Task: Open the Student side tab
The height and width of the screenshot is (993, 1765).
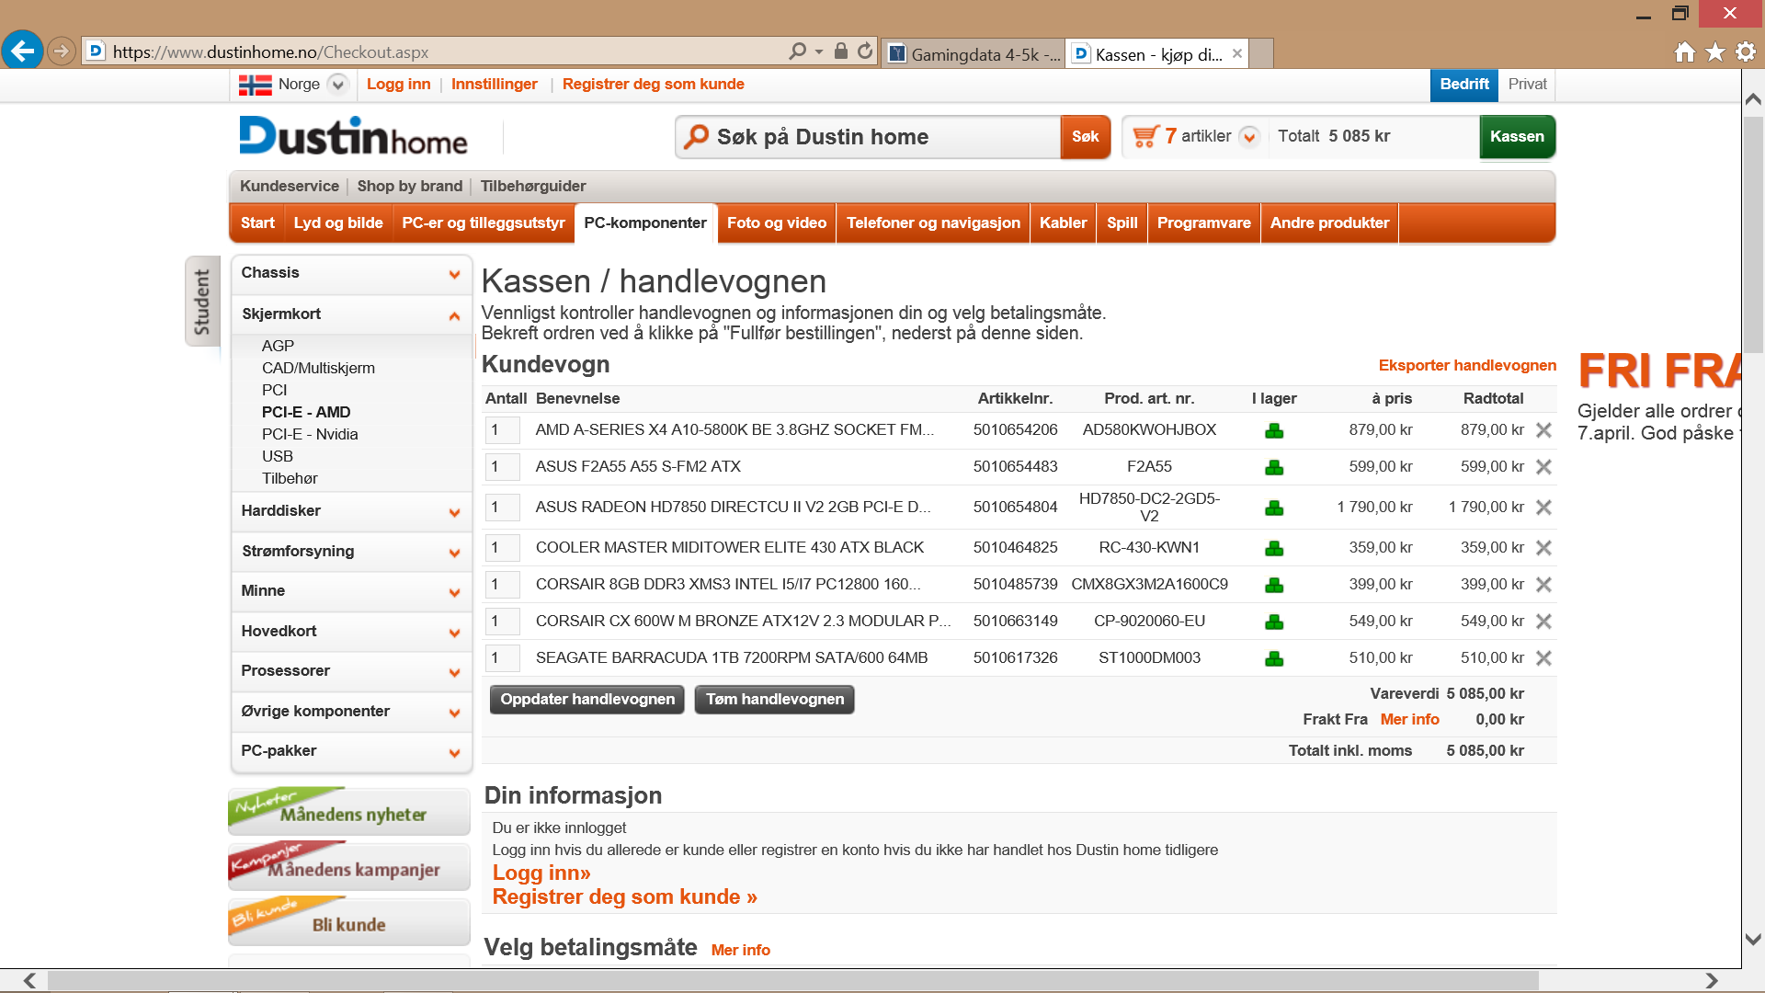Action: coord(202,302)
